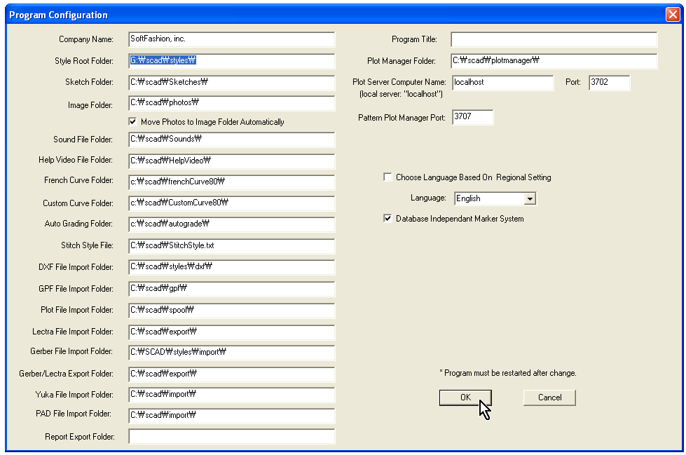
Task: Click the OK button
Action: pos(465,398)
